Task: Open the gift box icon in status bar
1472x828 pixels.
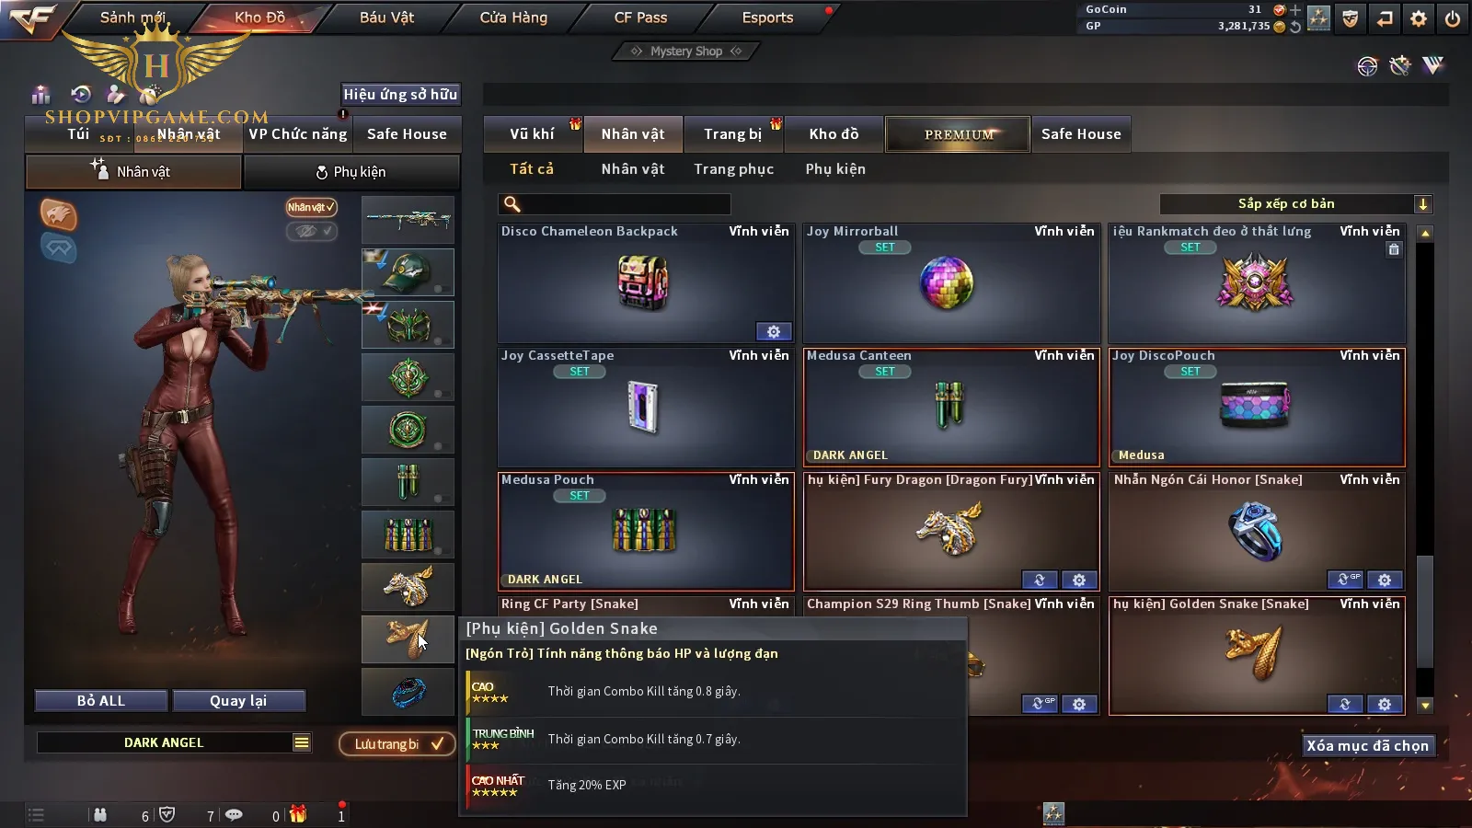Action: (x=297, y=814)
